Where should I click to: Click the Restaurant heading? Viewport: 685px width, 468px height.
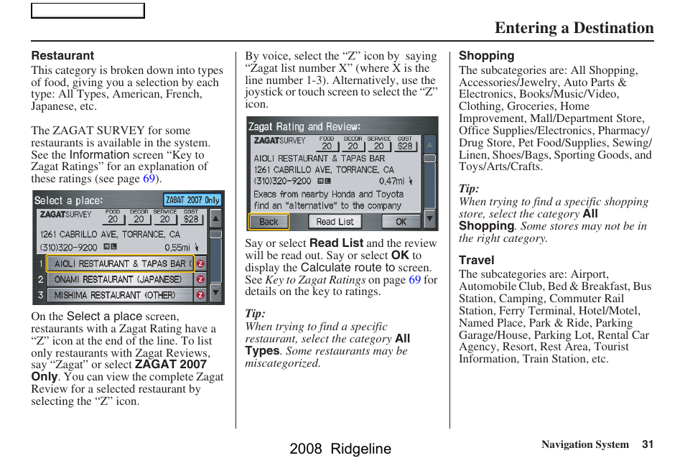tap(62, 56)
